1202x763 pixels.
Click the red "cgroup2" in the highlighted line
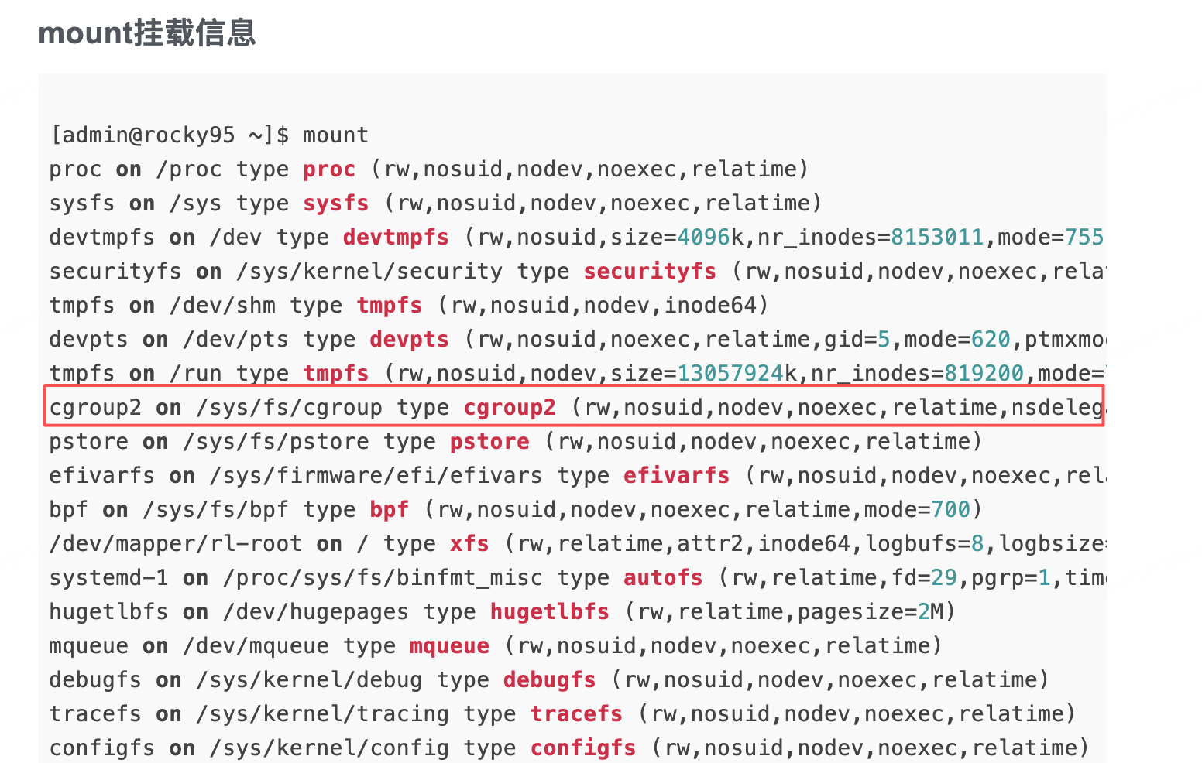(x=510, y=408)
